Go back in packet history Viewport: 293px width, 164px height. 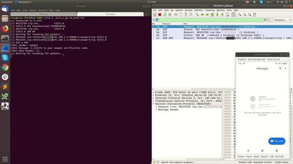pos(202,15)
